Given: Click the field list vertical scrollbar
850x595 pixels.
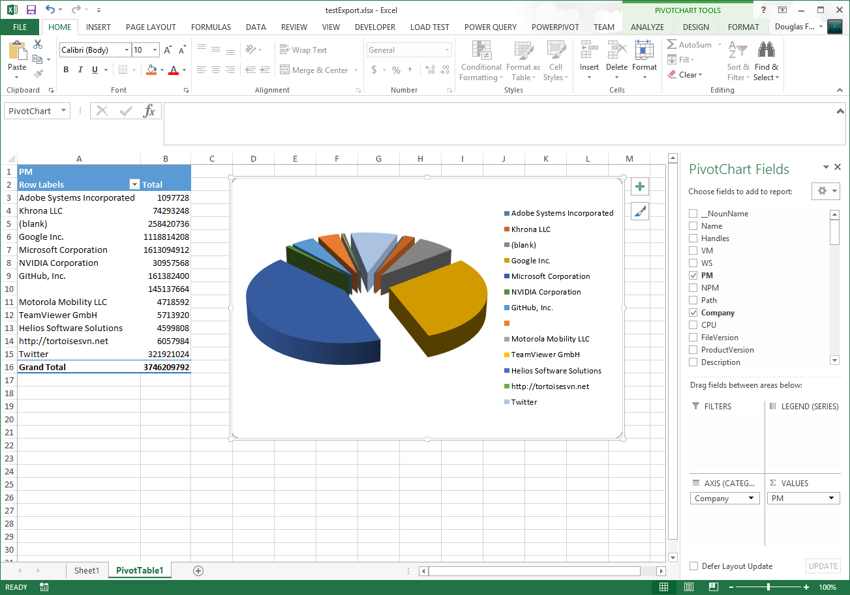Looking at the screenshot, I should 834,287.
